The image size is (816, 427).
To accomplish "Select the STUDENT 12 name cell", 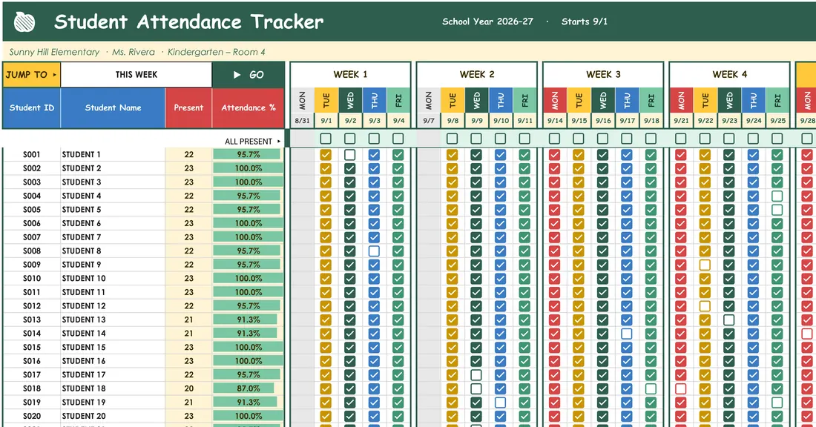I will coord(113,306).
